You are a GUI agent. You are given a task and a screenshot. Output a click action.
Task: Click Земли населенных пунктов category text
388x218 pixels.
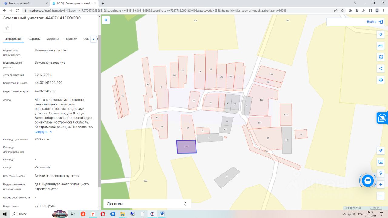(x=57, y=176)
